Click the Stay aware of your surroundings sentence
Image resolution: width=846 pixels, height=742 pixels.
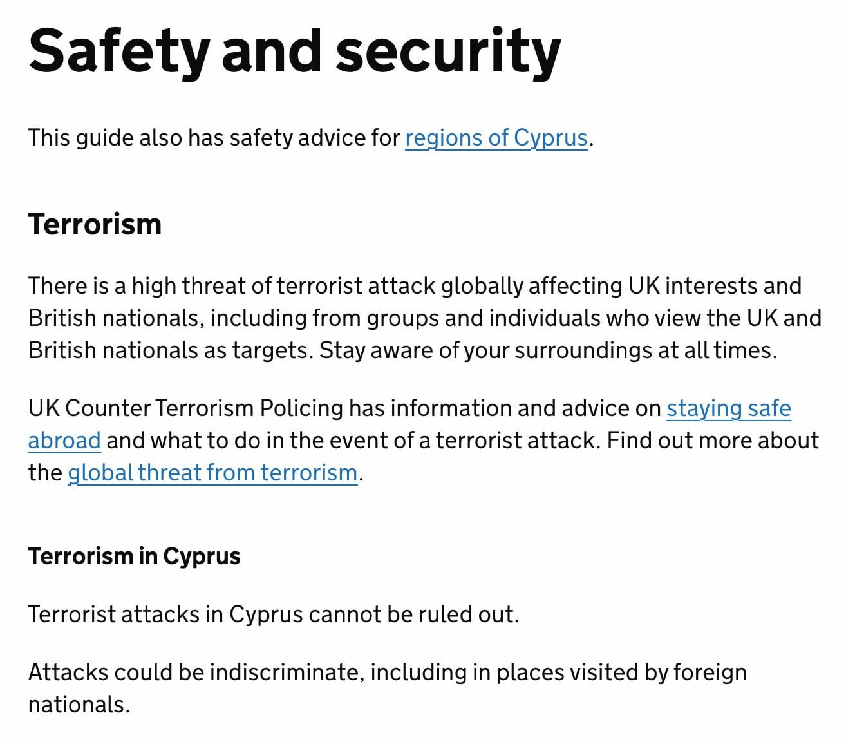click(547, 350)
